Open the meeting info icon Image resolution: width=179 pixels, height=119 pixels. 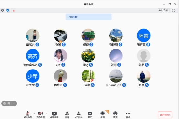2,10
